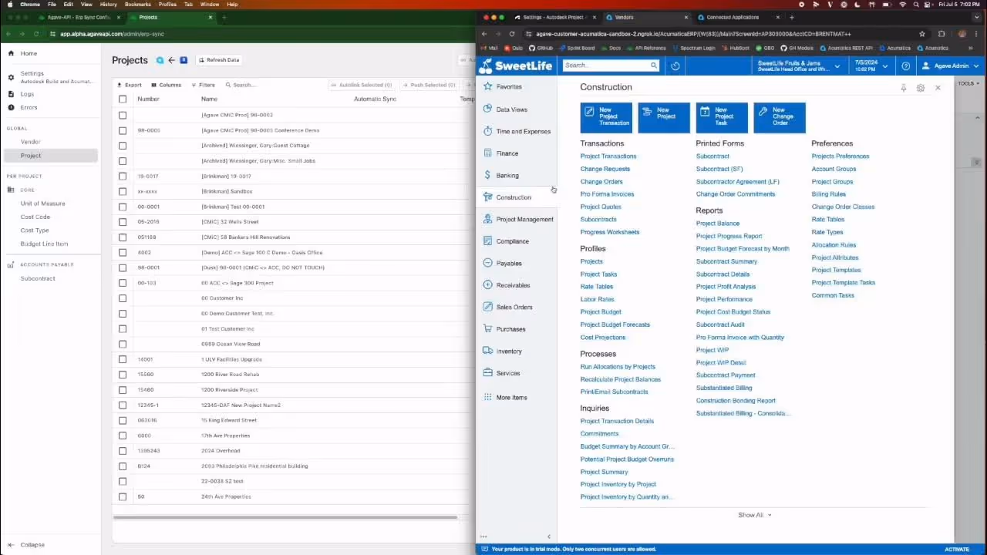This screenshot has height=555, width=987.
Task: Open Project Budget link under Profiles
Action: pos(601,312)
